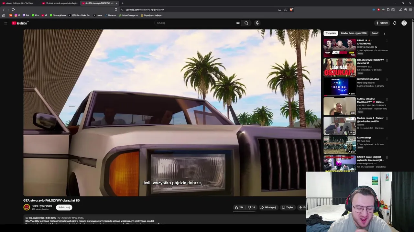This screenshot has height=232, width=414.
Task: Open Brave Shields lion icon
Action: pos(291,10)
